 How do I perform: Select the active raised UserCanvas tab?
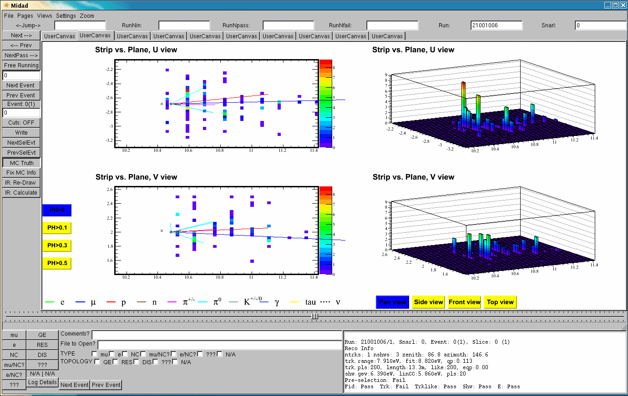[x=95, y=35]
